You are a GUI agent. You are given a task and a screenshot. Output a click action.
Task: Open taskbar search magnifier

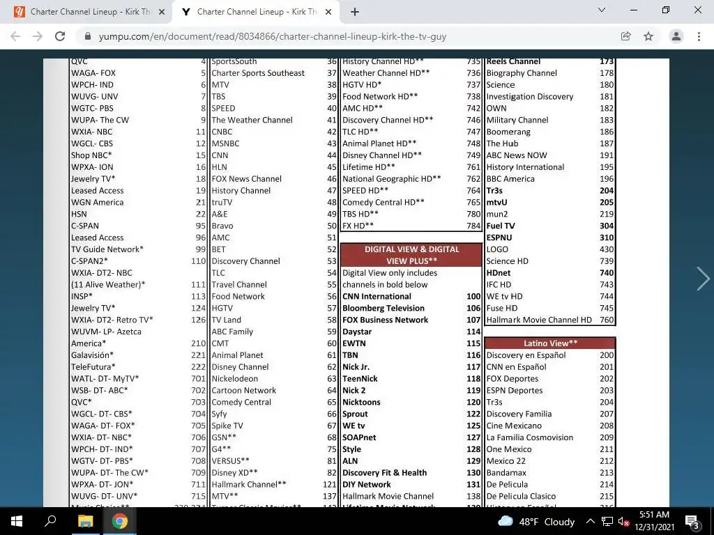click(50, 521)
